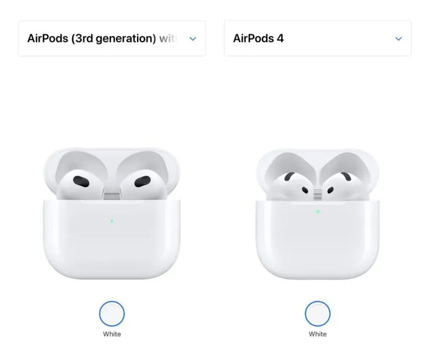Click green status light on 3rd generation case

pyautogui.click(x=111, y=220)
